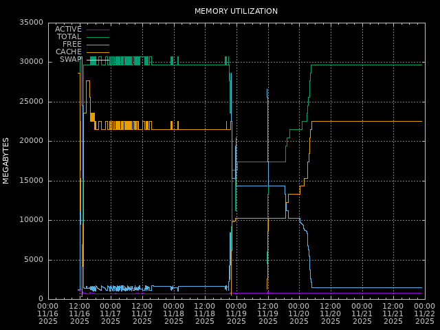Click the 35000 y-axis tick label
Image resolution: width=440 pixels, height=330 pixels.
[31, 23]
